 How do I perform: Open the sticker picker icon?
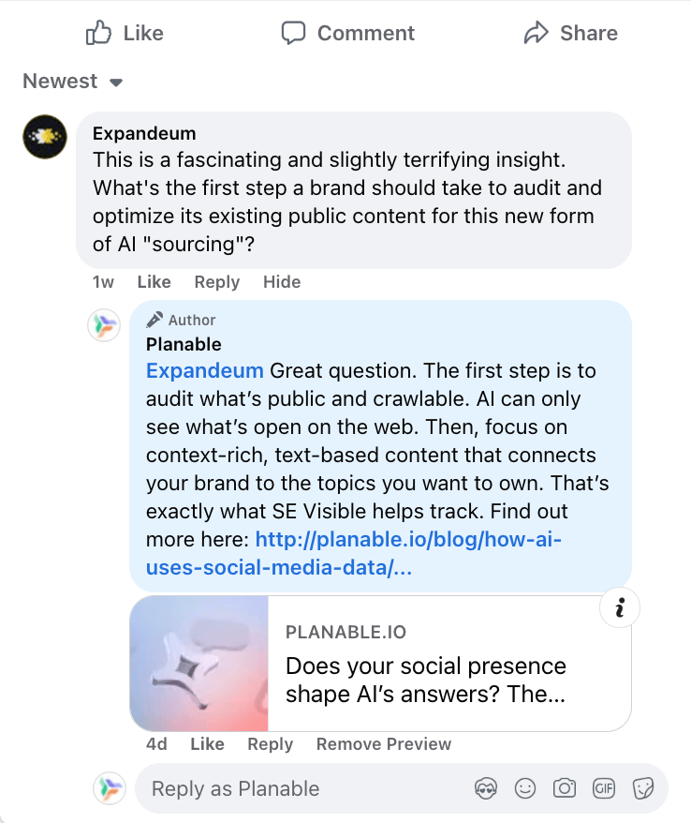click(x=644, y=788)
